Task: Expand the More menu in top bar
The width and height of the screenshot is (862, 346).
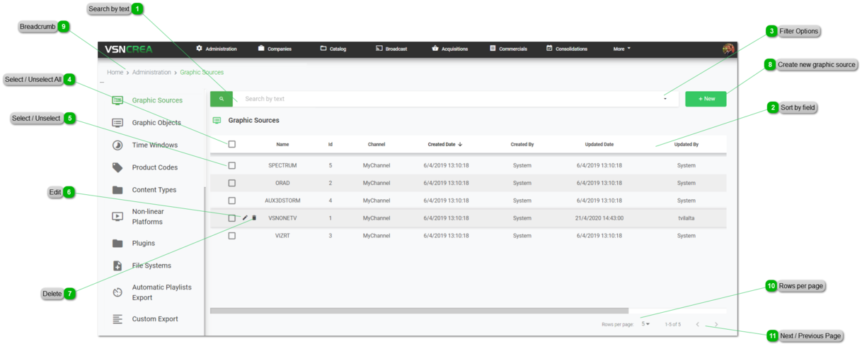Action: (621, 49)
